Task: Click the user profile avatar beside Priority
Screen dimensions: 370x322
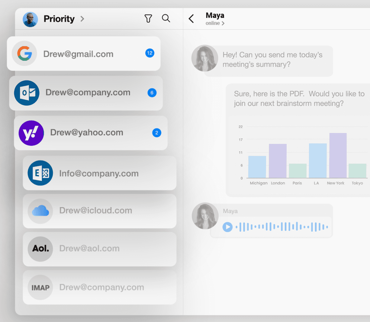Action: pos(30,19)
